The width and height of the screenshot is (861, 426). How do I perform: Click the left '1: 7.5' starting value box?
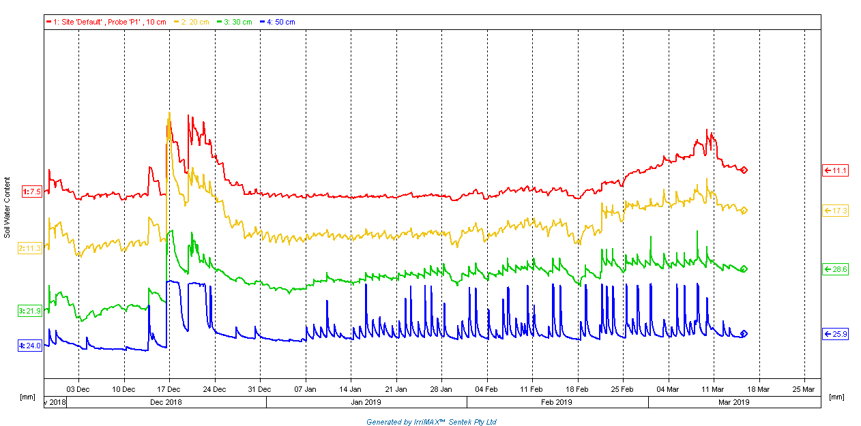pyautogui.click(x=32, y=192)
